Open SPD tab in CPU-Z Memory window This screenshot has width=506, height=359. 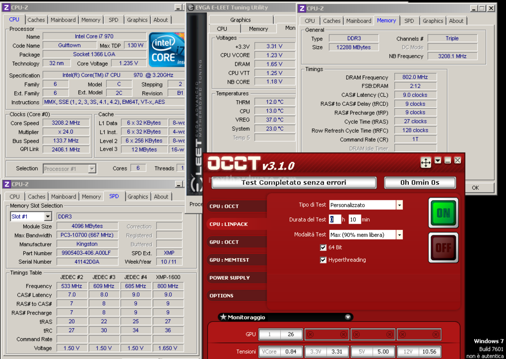[x=409, y=21]
